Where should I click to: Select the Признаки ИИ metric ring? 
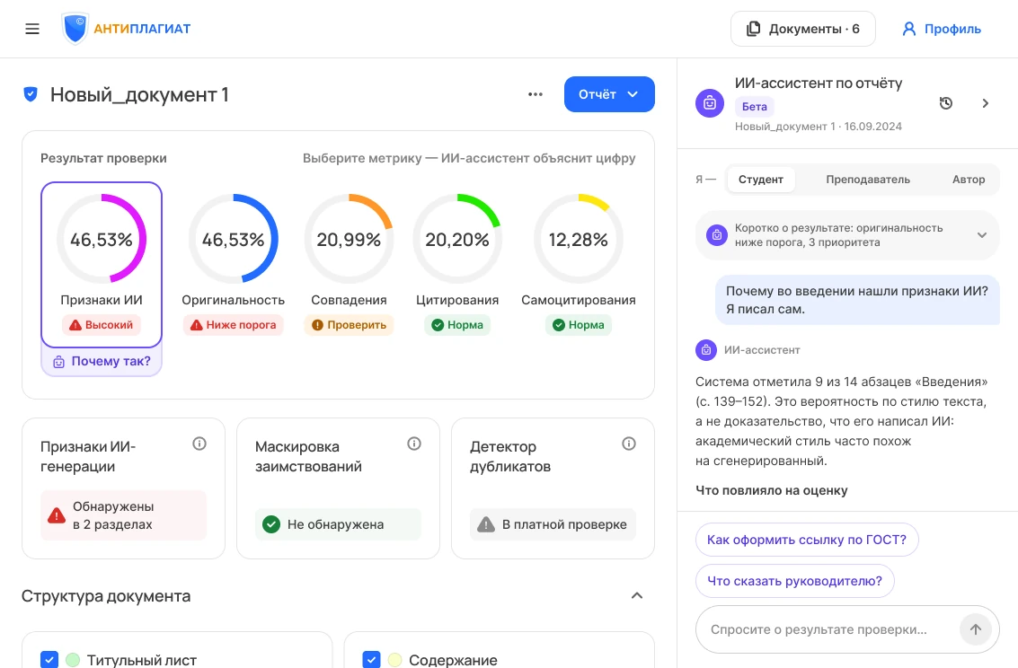click(102, 239)
